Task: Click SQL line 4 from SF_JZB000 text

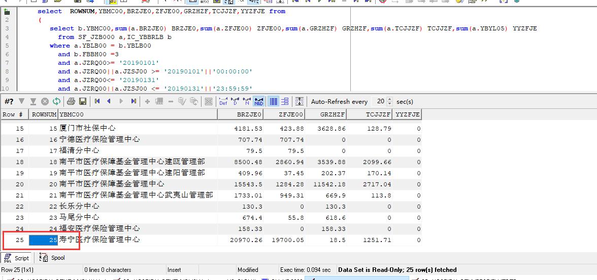Action: tap(115, 37)
